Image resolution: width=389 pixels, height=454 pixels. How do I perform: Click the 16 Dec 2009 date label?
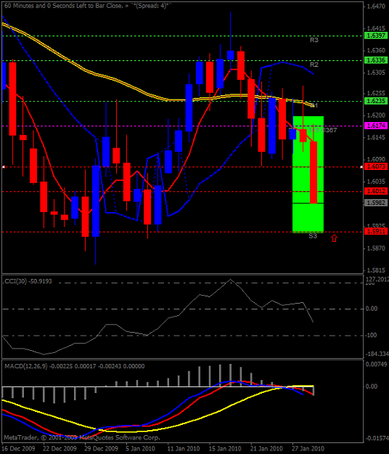(19, 448)
